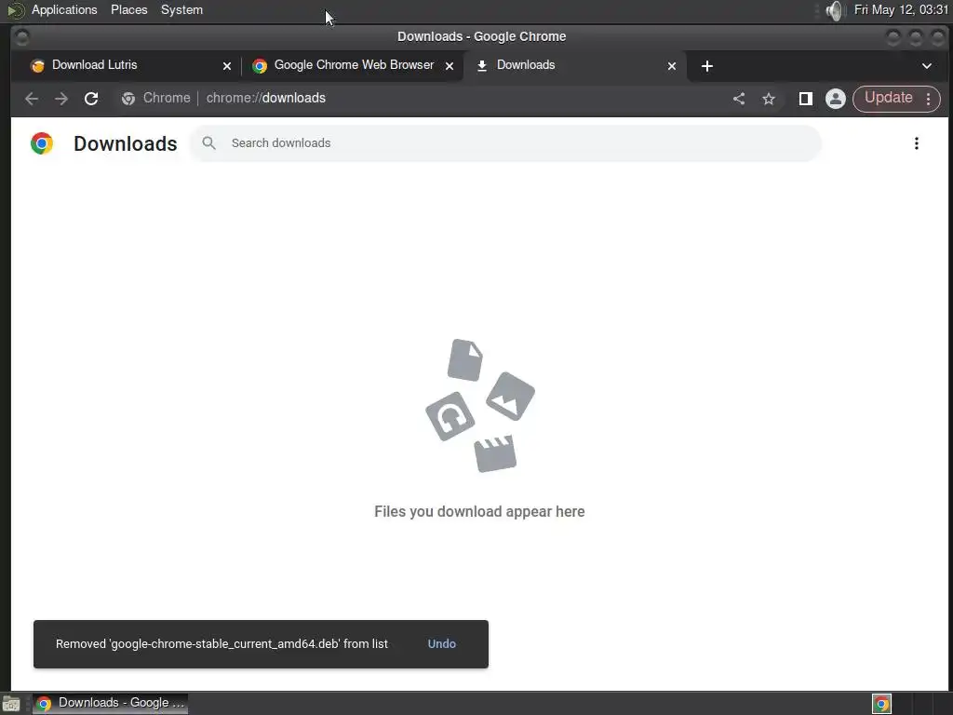Close the Downloads tab
Image resolution: width=953 pixels, height=715 pixels.
pyautogui.click(x=672, y=66)
